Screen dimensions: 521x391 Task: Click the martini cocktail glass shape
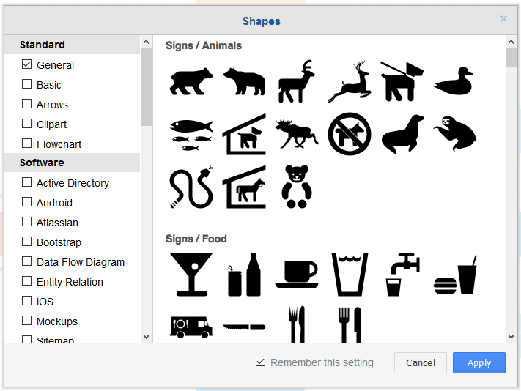pyautogui.click(x=191, y=274)
